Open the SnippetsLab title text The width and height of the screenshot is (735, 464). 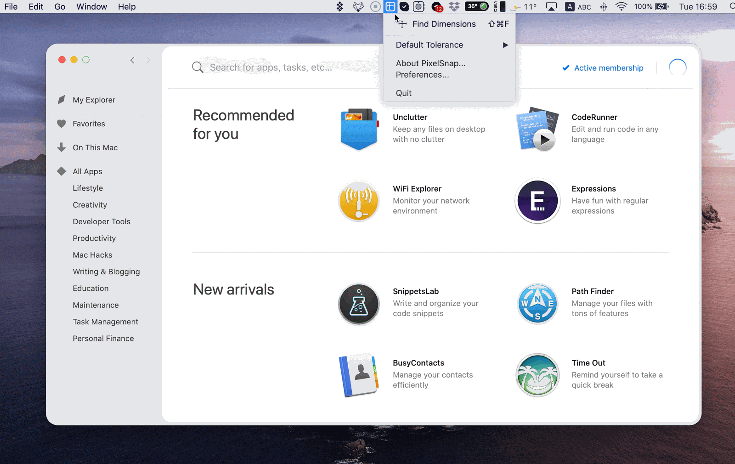tap(416, 291)
